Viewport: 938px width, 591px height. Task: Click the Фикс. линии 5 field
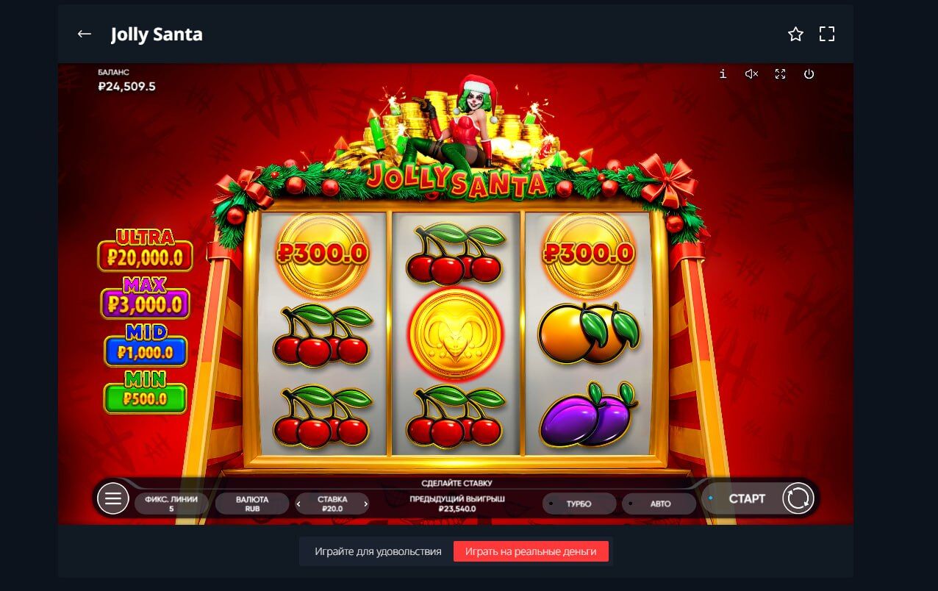(171, 504)
